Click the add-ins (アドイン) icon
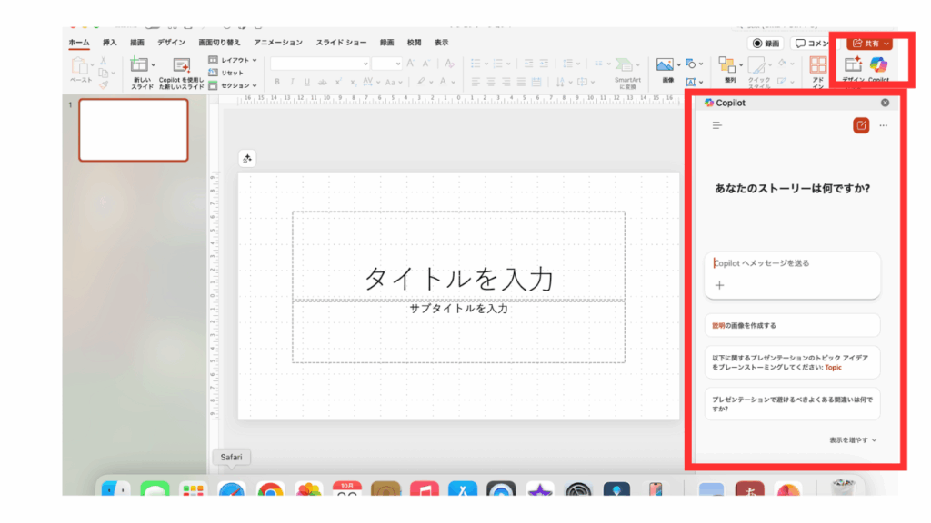 tap(818, 66)
